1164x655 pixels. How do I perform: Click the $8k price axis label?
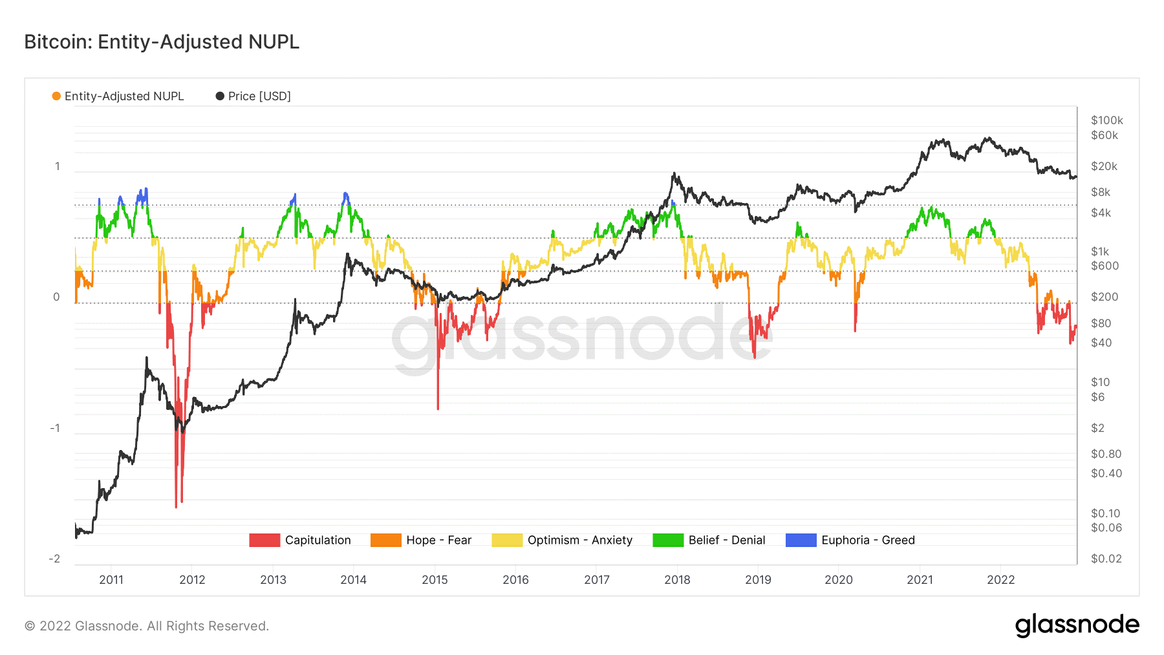click(1101, 192)
